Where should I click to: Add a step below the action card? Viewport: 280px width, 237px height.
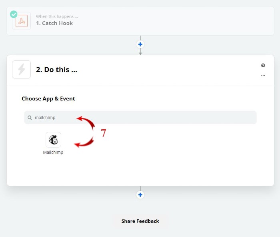[140, 195]
